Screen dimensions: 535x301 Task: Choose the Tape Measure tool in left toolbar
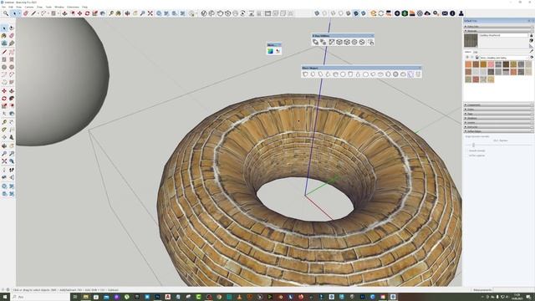4,122
